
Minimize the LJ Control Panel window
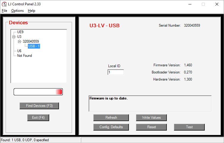(190, 4)
